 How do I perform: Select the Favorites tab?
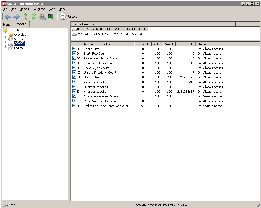(x=21, y=24)
